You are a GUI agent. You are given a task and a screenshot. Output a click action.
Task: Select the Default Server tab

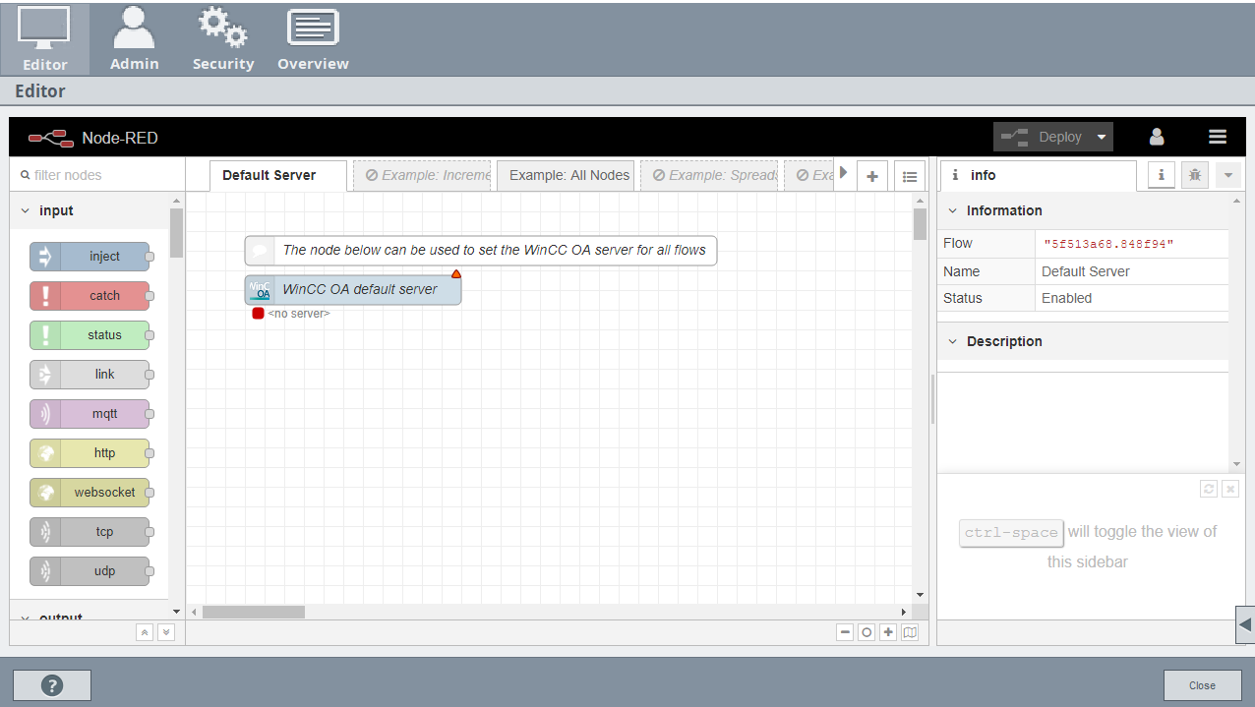coord(269,176)
